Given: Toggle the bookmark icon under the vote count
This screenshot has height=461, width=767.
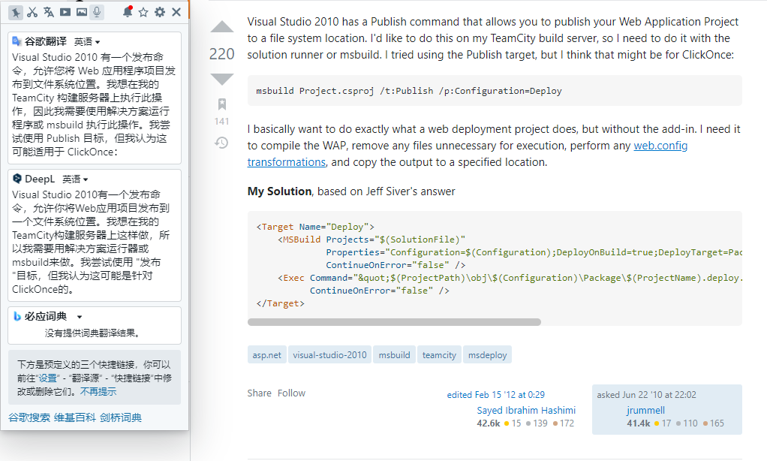Looking at the screenshot, I should click(222, 104).
